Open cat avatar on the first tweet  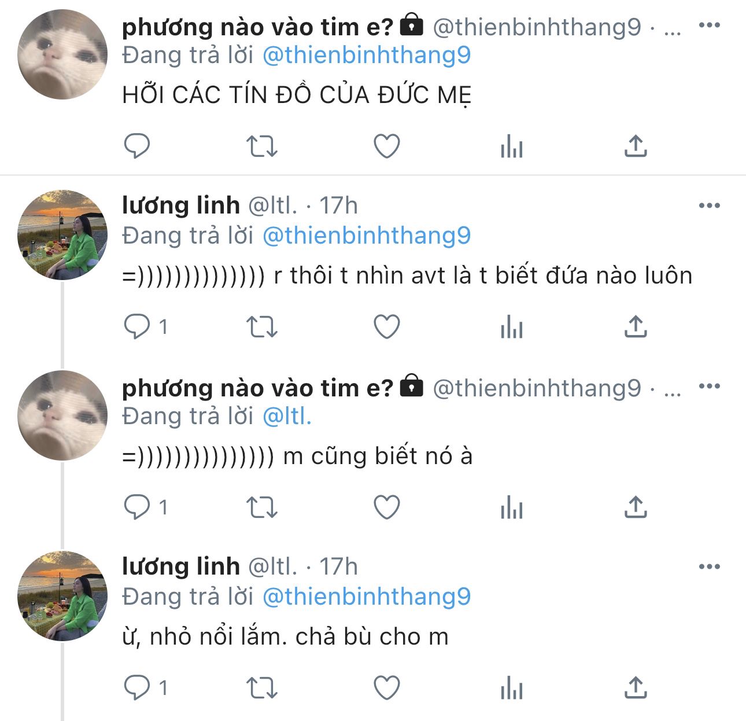[x=62, y=54]
